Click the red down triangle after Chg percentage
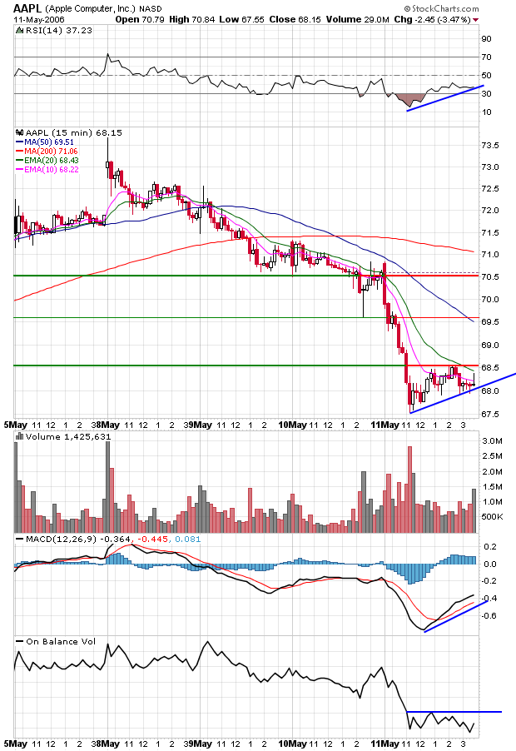 [475, 20]
